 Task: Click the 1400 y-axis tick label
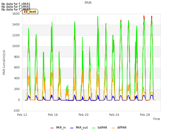click(16, 25)
